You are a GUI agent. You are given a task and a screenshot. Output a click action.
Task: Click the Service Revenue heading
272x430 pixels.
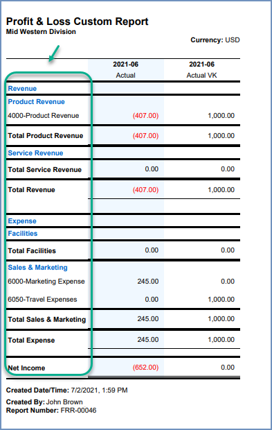(35, 153)
